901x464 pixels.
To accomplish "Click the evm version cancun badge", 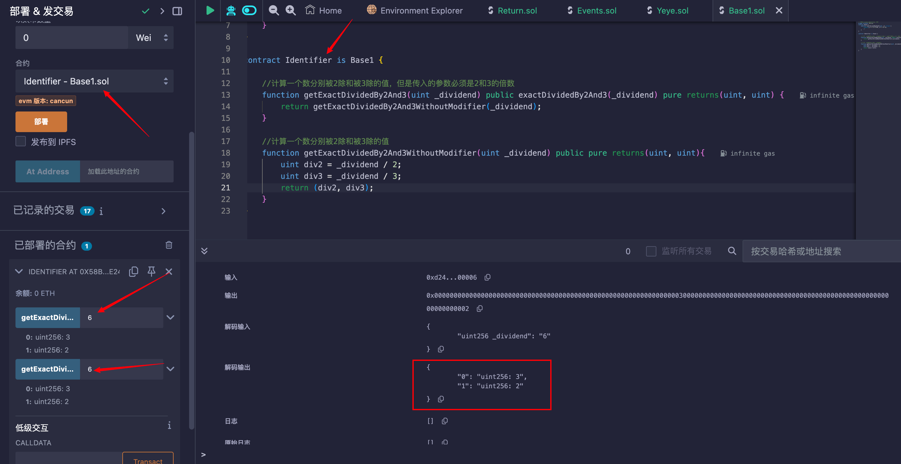I will coord(46,101).
